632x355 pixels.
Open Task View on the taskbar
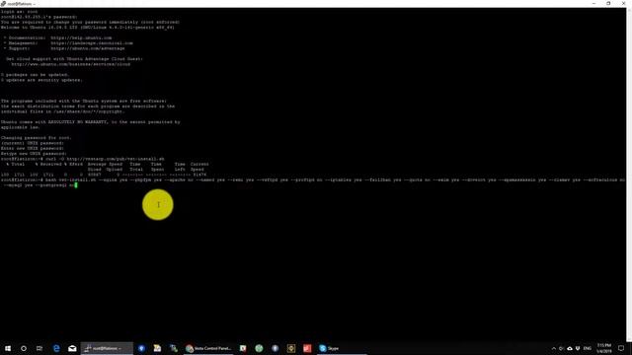coord(39,348)
